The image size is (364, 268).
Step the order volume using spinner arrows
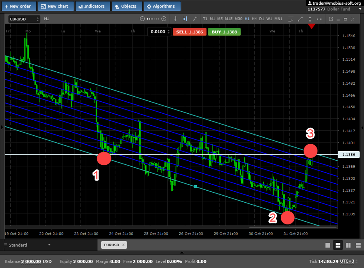pyautogui.click(x=168, y=32)
